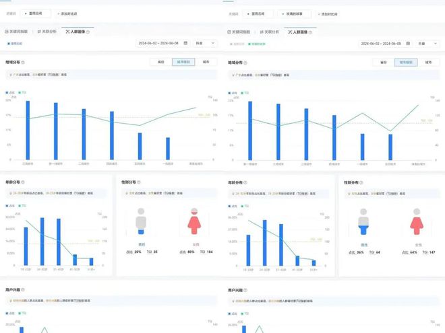The width and height of the screenshot is (445, 333).
Task: Toggle the green second-keyword legend in right panel
Action: click(x=257, y=44)
